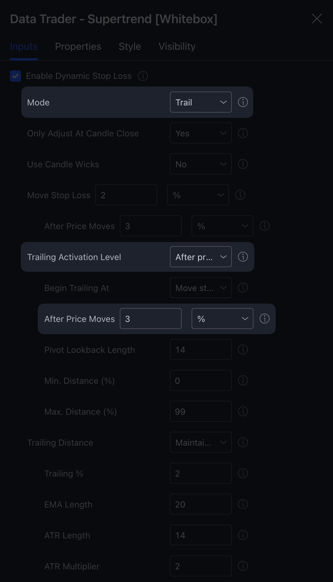Close the Data Trader settings dialog
The image size is (333, 582).
(x=317, y=19)
